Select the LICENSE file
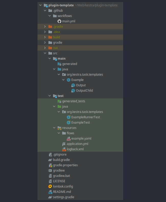This screenshot has width=166, height=202. 59,181
